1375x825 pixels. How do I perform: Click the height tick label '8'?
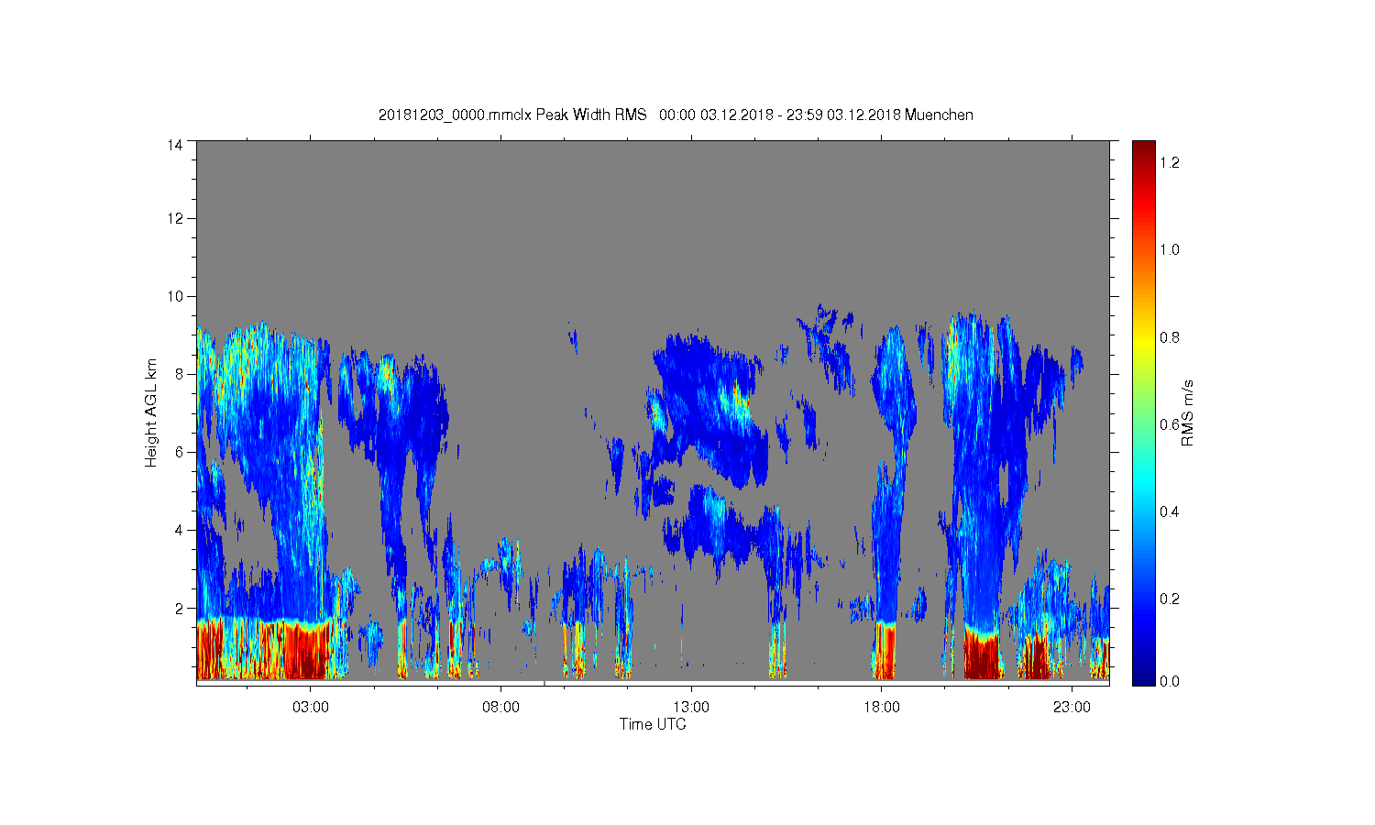[179, 374]
